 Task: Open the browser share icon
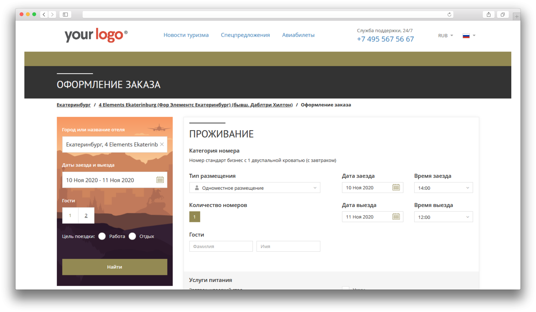[x=489, y=15]
